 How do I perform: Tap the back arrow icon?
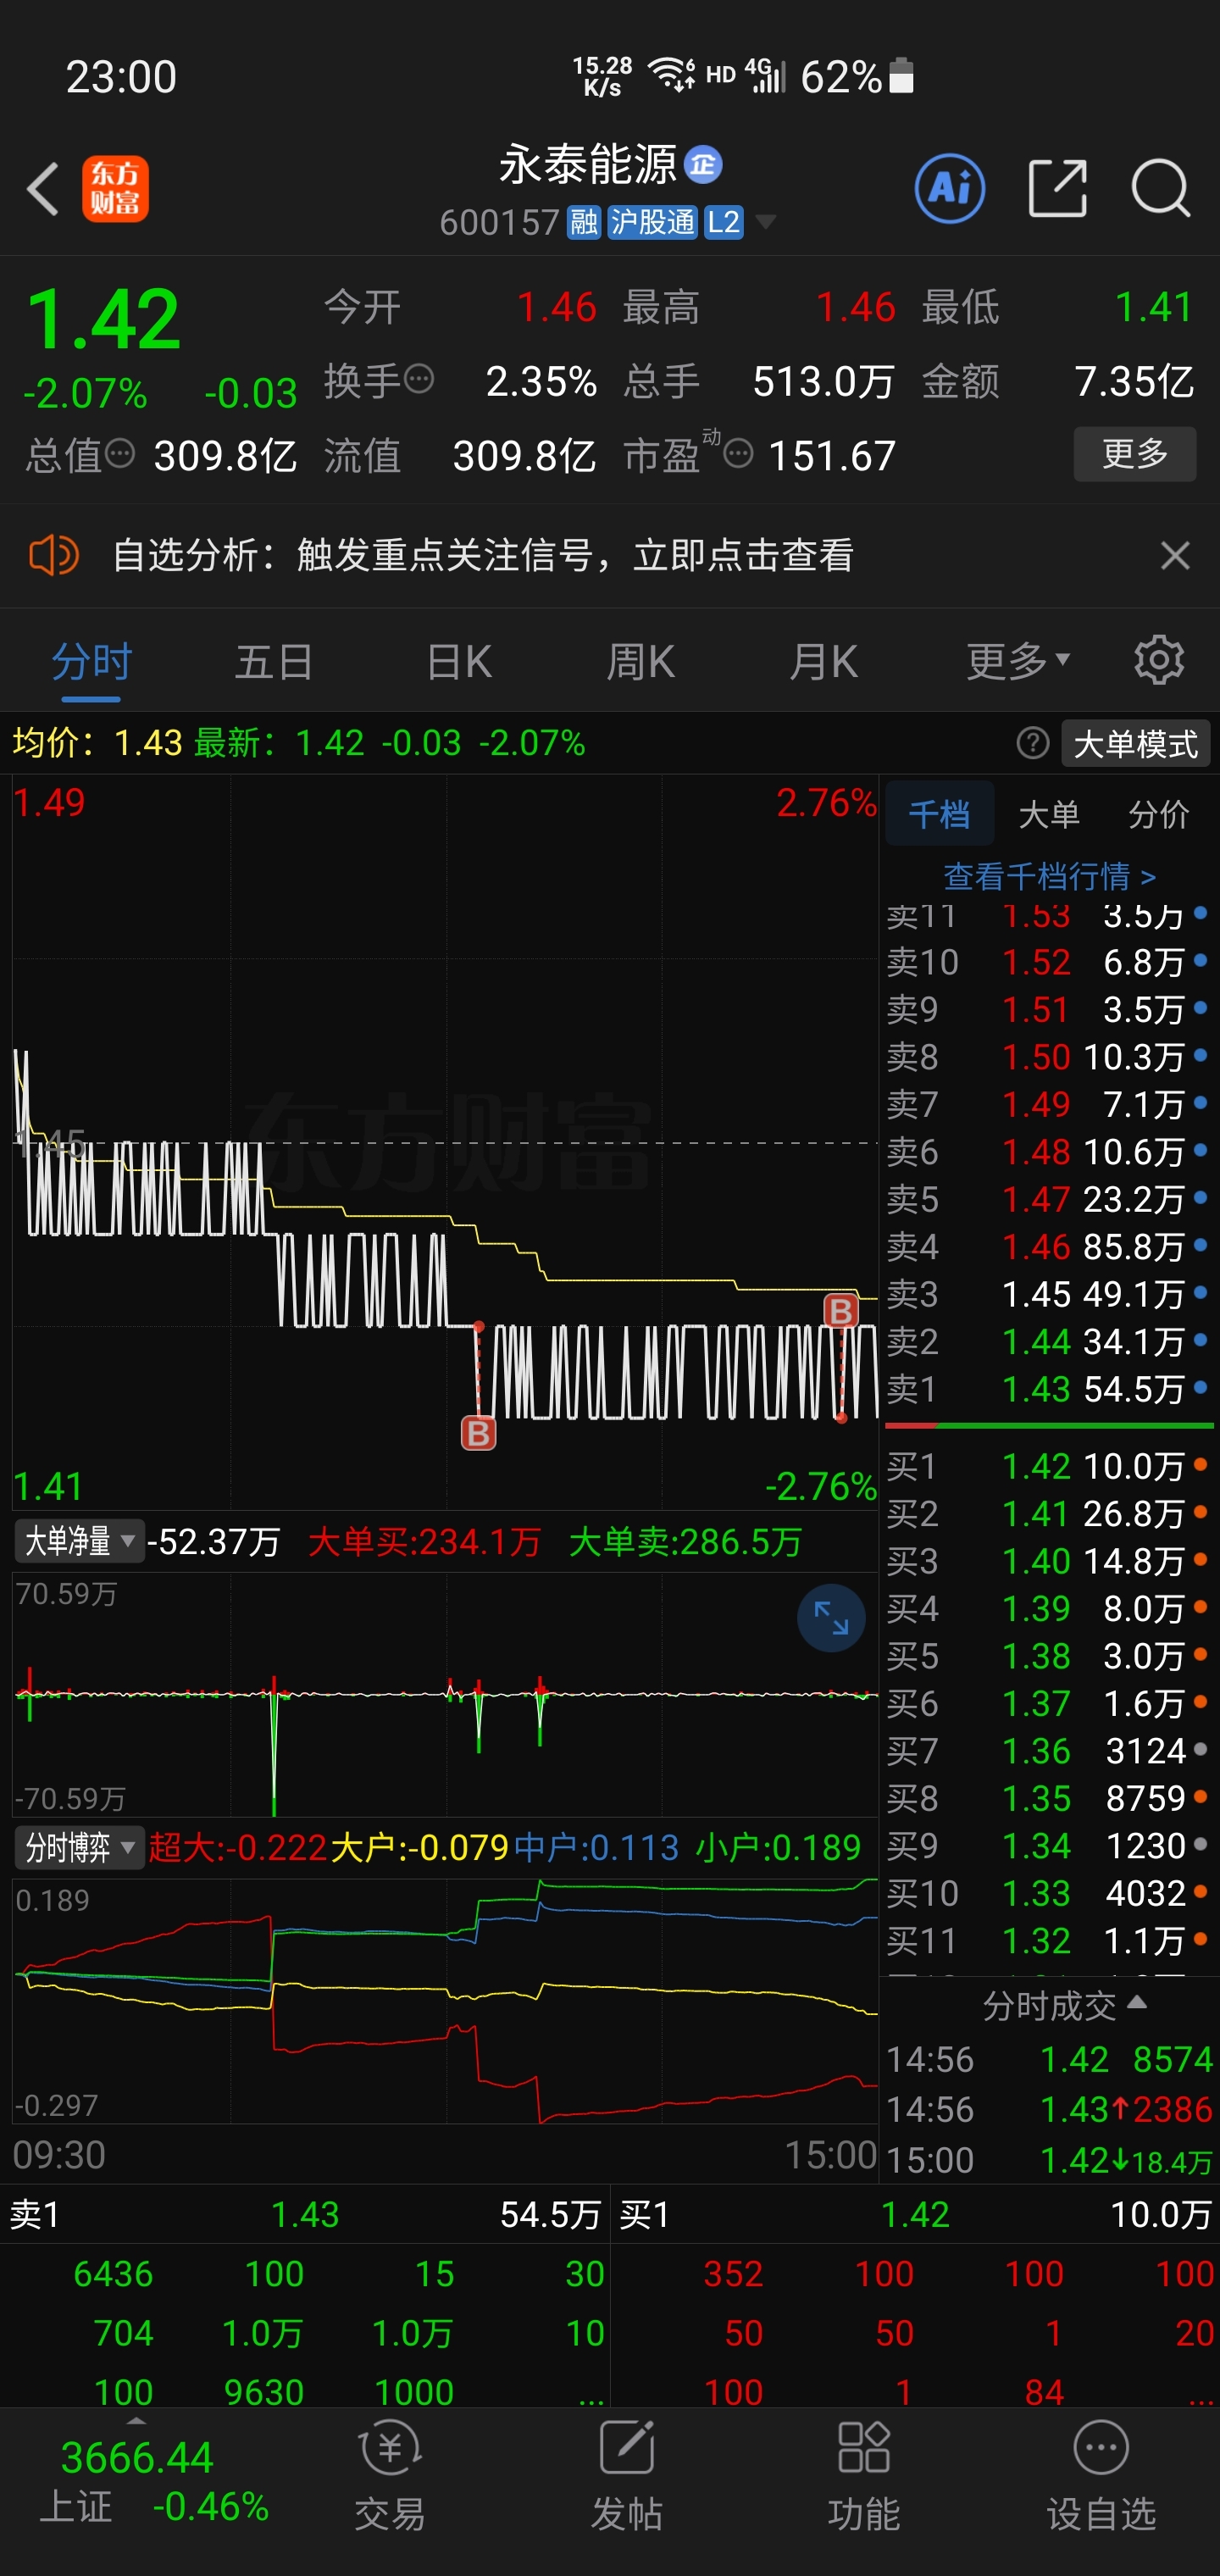43,188
